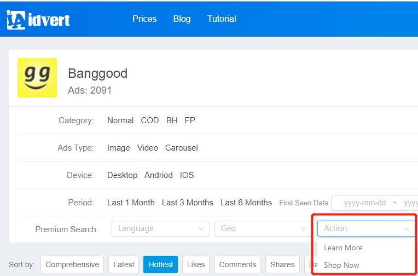This screenshot has width=418, height=276.
Task: Go to the Blog page
Action: [182, 19]
